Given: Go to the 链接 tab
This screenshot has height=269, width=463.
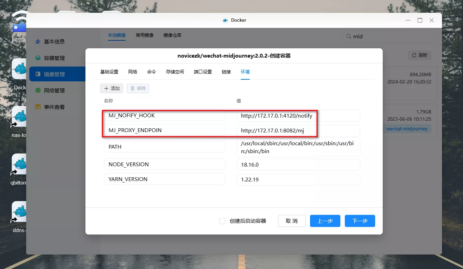Looking at the screenshot, I should click(x=226, y=72).
